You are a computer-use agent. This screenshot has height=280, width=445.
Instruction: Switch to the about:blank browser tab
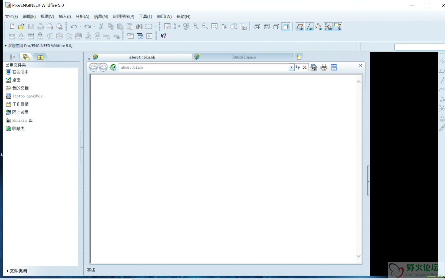pyautogui.click(x=142, y=57)
